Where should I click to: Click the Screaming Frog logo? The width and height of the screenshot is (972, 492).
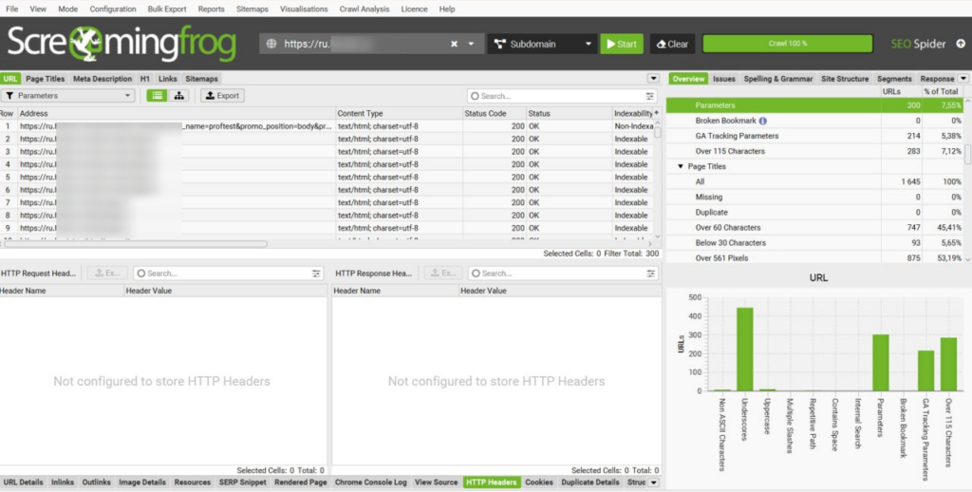[x=121, y=44]
